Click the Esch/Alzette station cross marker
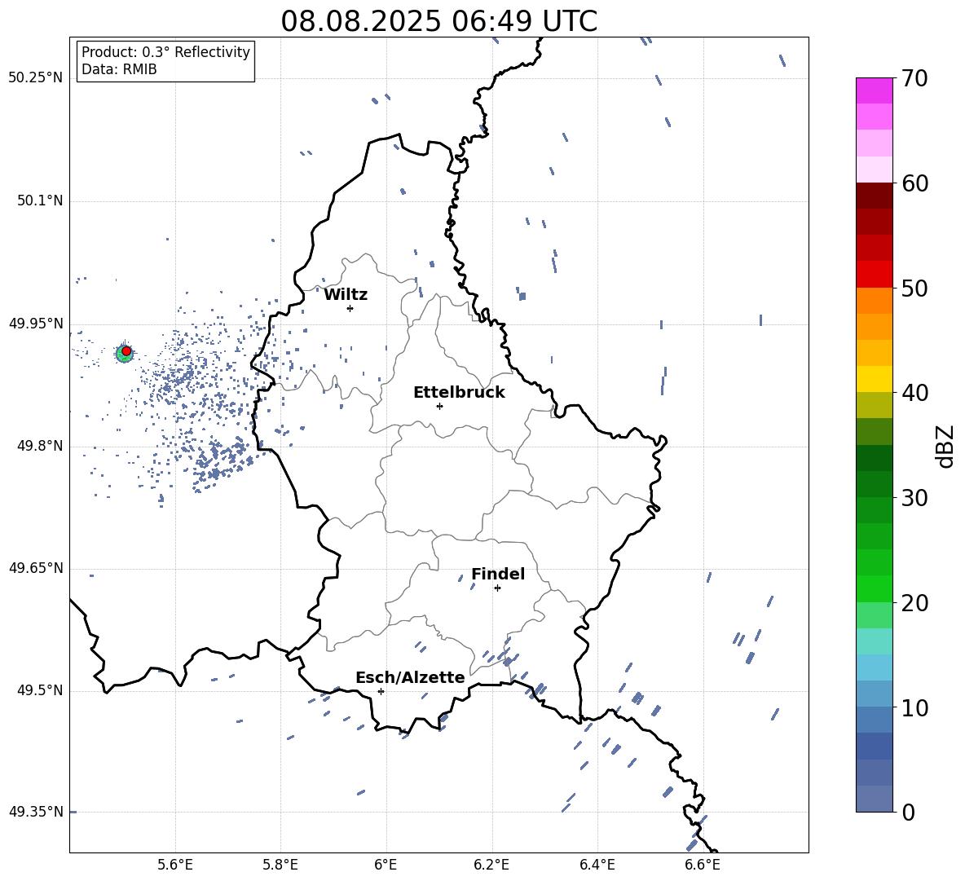Viewport: 965px width, 881px height. (x=381, y=691)
